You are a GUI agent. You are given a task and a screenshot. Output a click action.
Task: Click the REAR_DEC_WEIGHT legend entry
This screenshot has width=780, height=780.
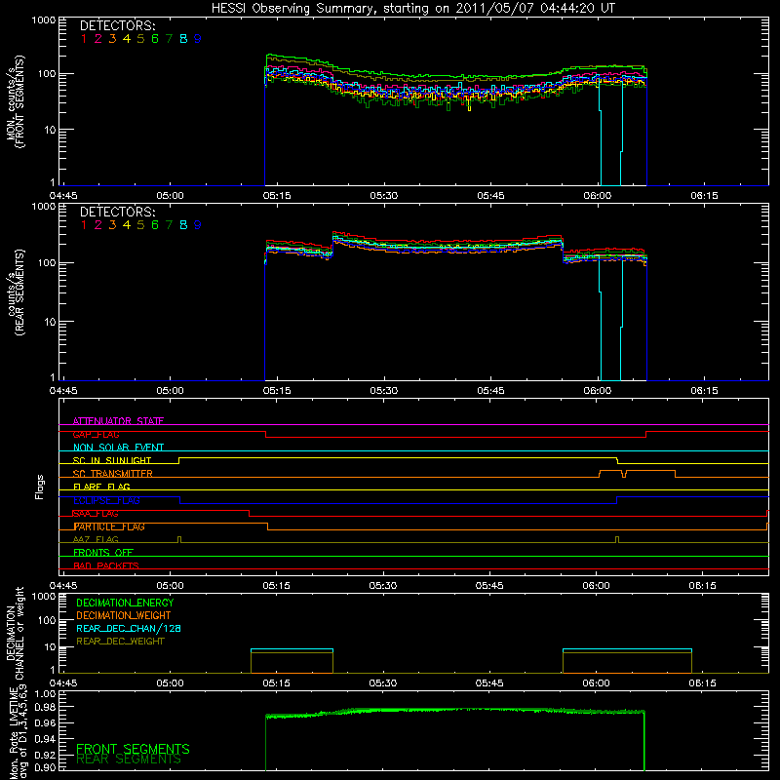point(120,642)
